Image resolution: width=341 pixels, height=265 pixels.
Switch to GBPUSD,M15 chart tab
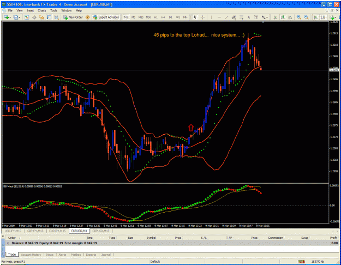[x=101, y=231]
